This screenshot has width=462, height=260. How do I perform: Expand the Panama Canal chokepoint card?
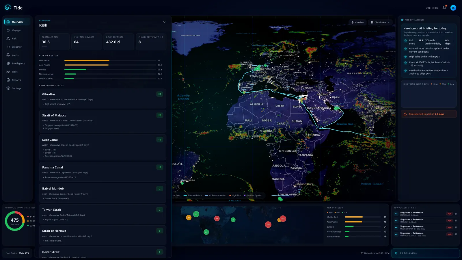(103, 172)
